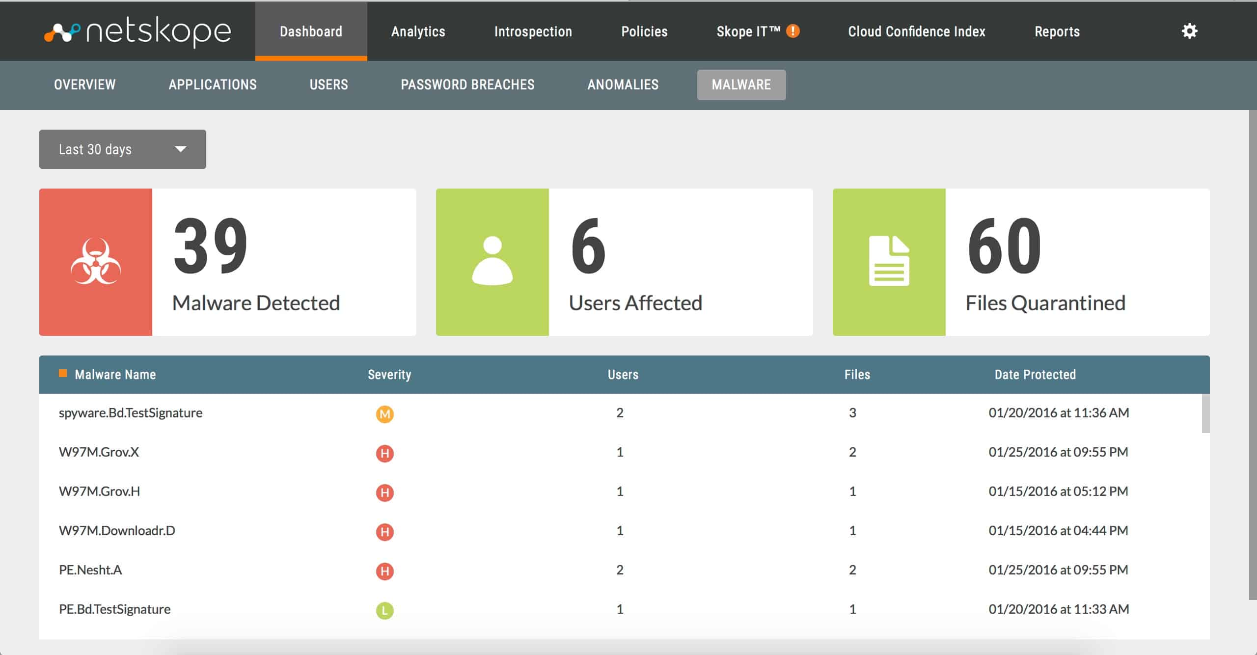The height and width of the screenshot is (655, 1257).
Task: Open the settings gear icon
Action: point(1189,31)
